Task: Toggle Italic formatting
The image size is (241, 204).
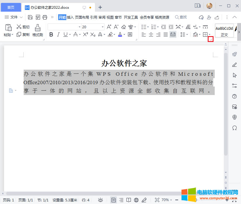Action: pos(58,34)
